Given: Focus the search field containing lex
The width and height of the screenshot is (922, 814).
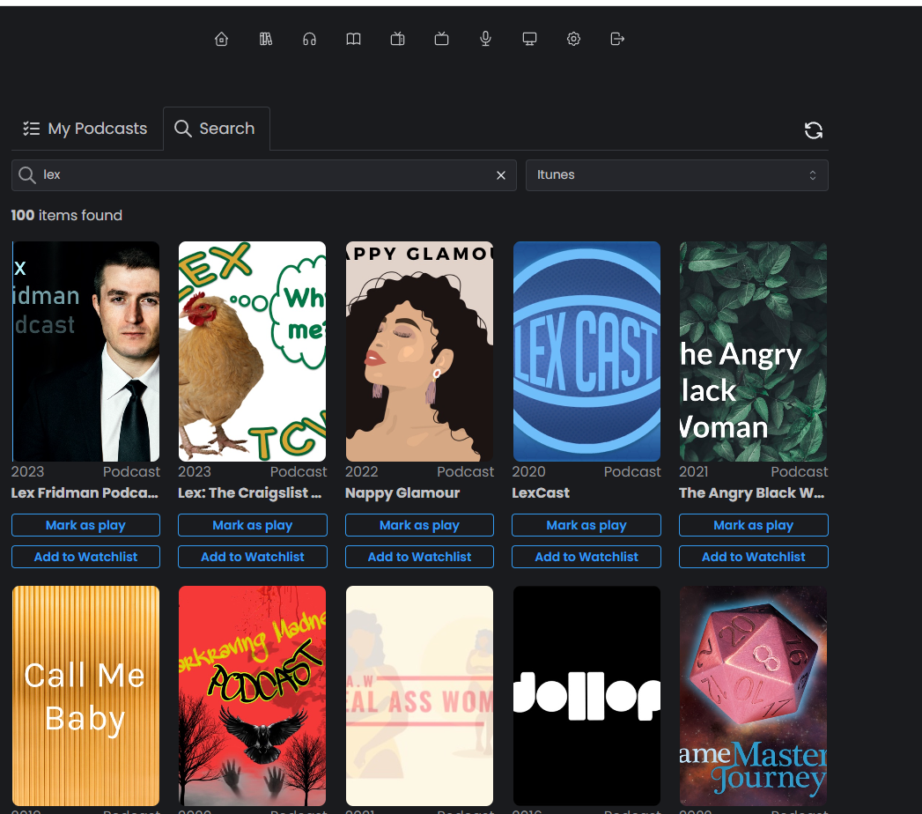Looking at the screenshot, I should (x=264, y=175).
